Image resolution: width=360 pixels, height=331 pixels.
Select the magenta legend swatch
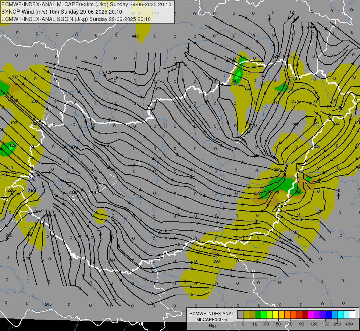[x=311, y=314]
